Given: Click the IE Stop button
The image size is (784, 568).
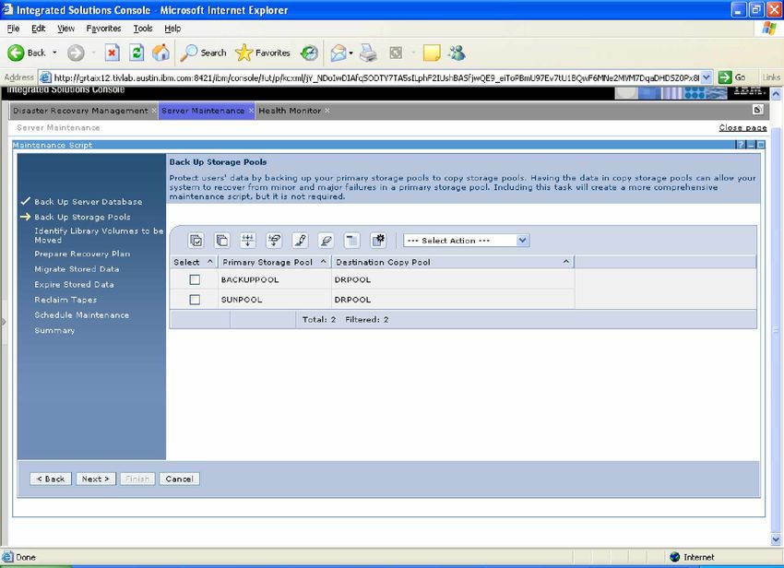Looking at the screenshot, I should [112, 53].
